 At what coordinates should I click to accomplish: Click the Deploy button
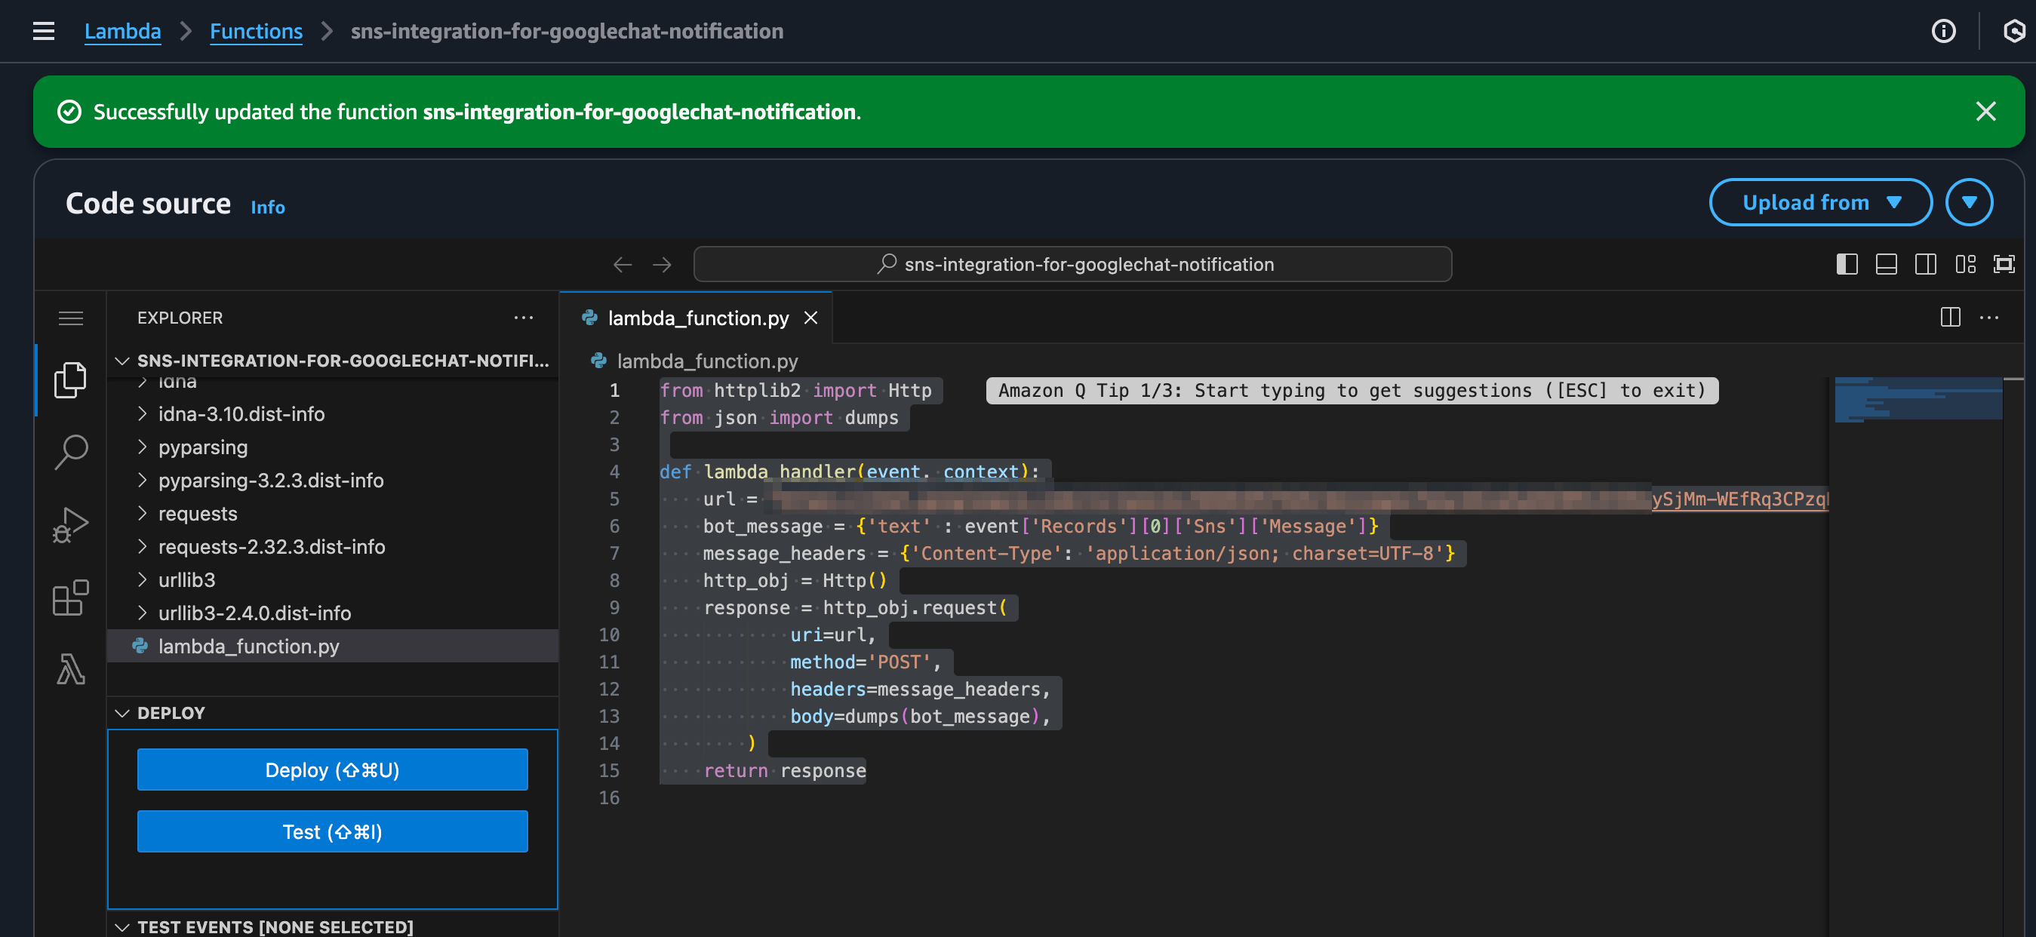coord(333,770)
